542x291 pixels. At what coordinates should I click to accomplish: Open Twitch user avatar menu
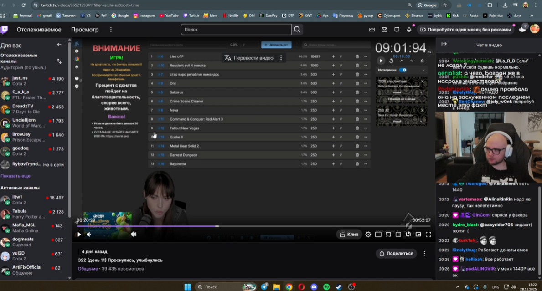click(535, 29)
